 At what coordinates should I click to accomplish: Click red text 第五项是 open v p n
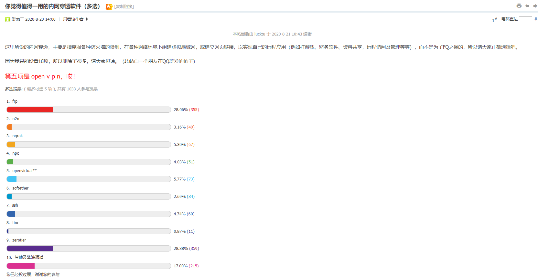pos(40,77)
